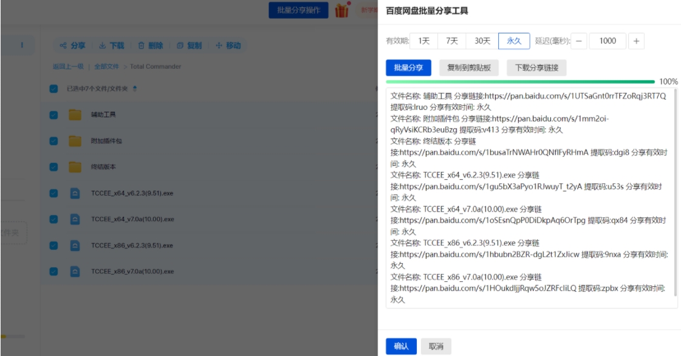
Task: Select the TCCEE_x64_v7.0a(10.00).exe file name
Action: coord(132,219)
